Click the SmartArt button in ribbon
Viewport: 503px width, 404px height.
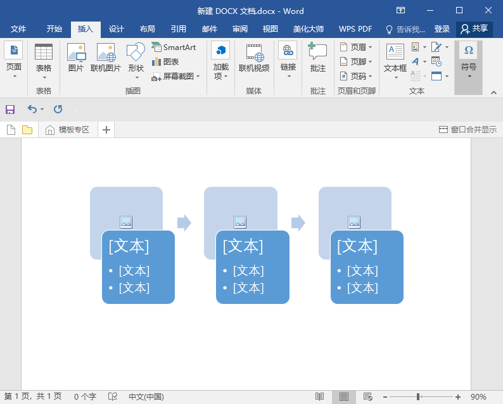[x=174, y=47]
